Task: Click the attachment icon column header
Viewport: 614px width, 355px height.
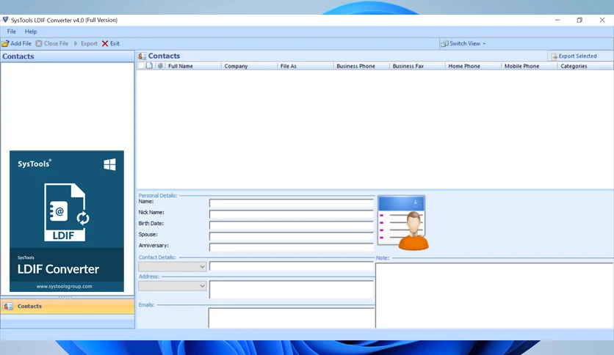Action: point(160,66)
